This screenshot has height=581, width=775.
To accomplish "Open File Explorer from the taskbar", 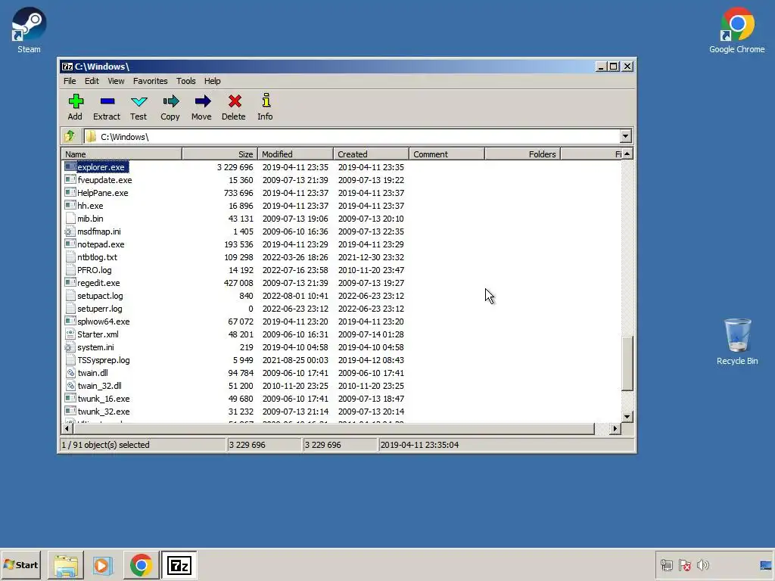I will point(66,564).
